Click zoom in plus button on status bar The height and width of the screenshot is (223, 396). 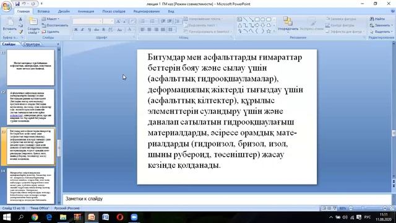(385, 208)
